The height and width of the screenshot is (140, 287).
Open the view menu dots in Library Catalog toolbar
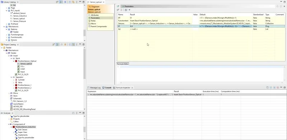pyautogui.click(x=77, y=2)
